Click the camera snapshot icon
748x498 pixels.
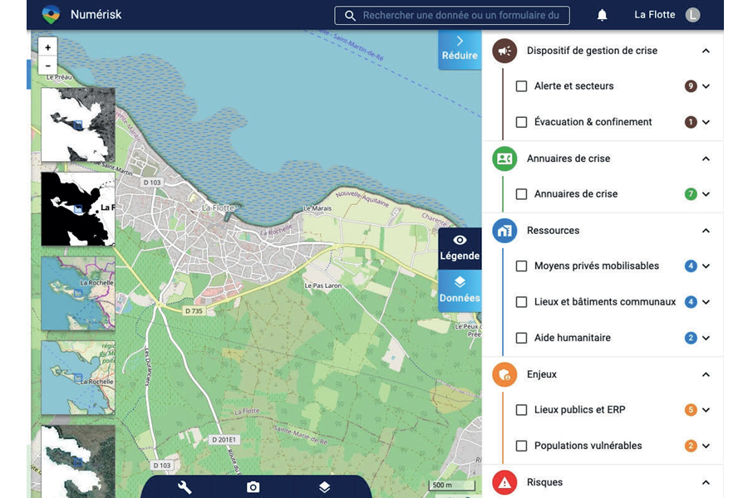tap(253, 487)
